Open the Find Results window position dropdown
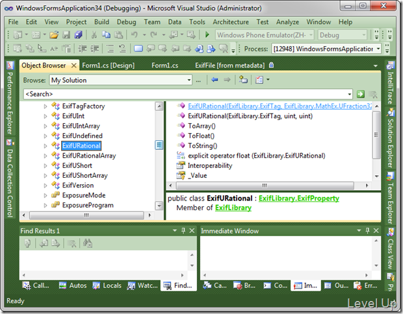Screen dimensions: 403x314 tap(175, 230)
